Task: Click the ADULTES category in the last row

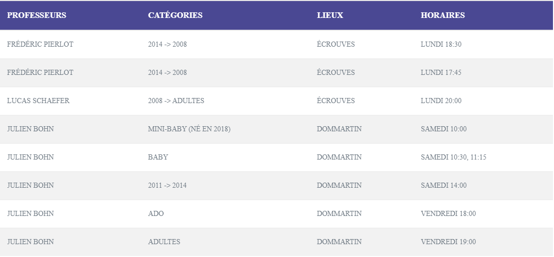Action: click(x=164, y=242)
